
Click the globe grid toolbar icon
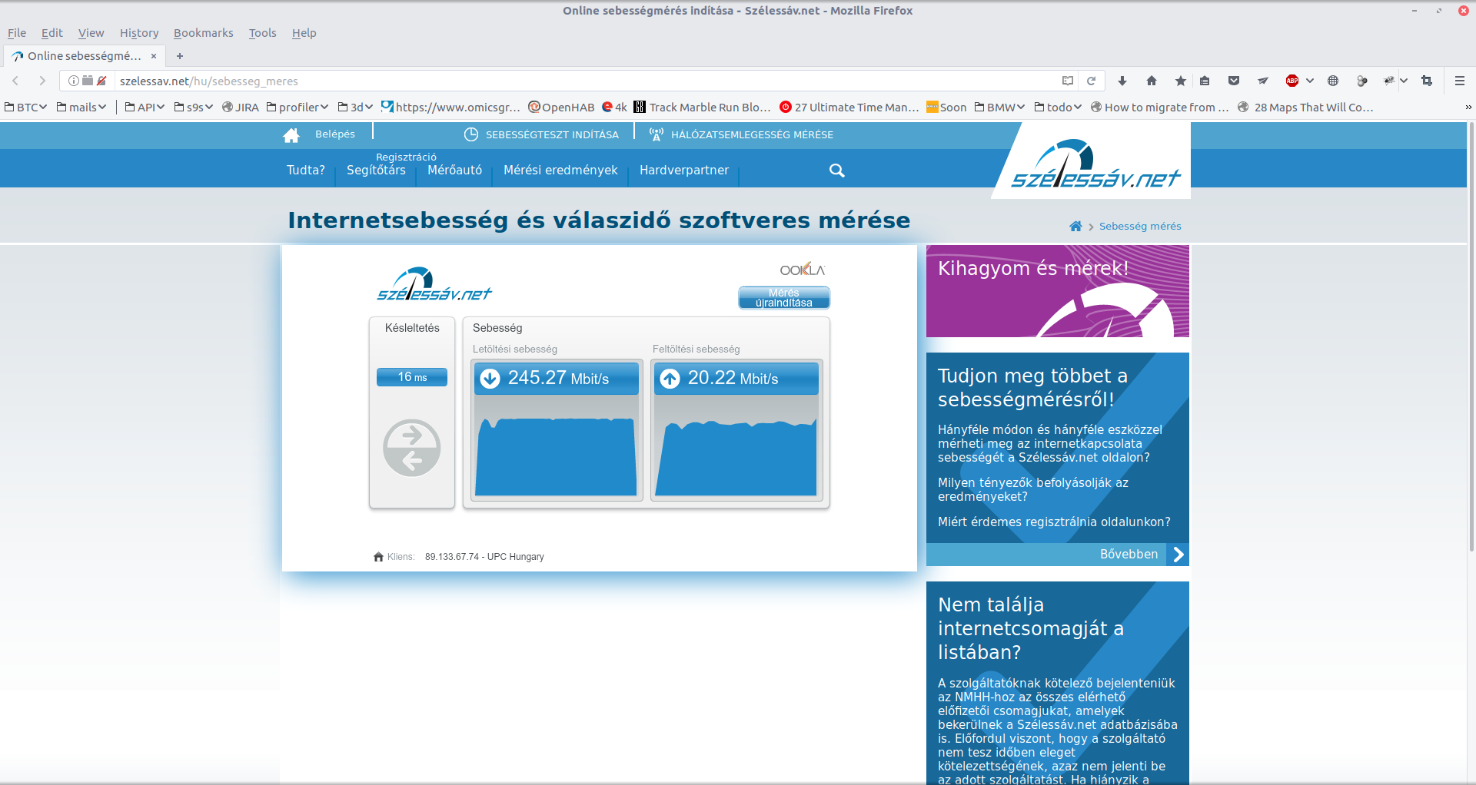[x=1333, y=81]
